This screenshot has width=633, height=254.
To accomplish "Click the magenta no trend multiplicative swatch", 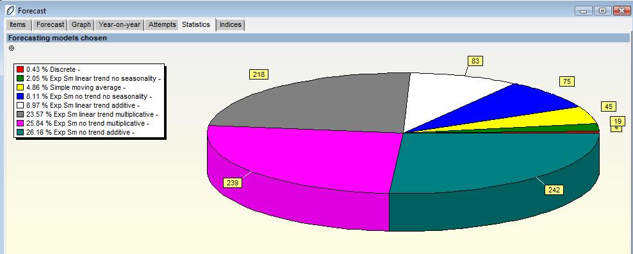I will pos(21,123).
